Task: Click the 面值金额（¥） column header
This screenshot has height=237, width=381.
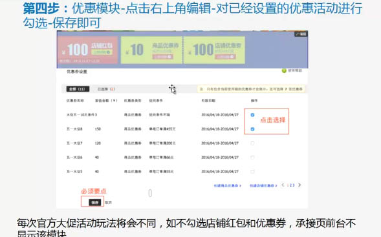Action: [106, 101]
